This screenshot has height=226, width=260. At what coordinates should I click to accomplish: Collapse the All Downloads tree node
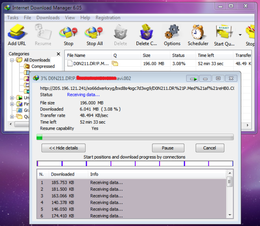pos(12,60)
